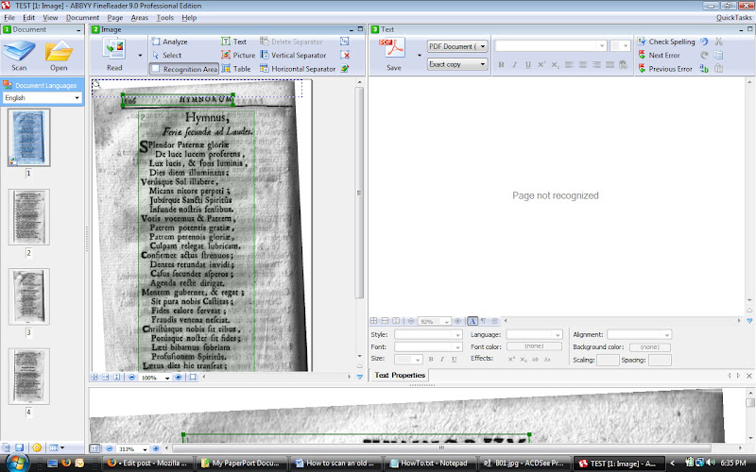Select page 1 thumbnail
Image resolution: width=756 pixels, height=472 pixels.
[x=29, y=138]
